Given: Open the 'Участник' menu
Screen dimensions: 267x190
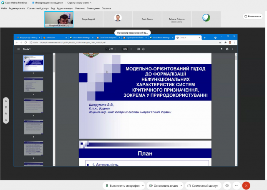Looking at the screenshot, I should point(80,8).
